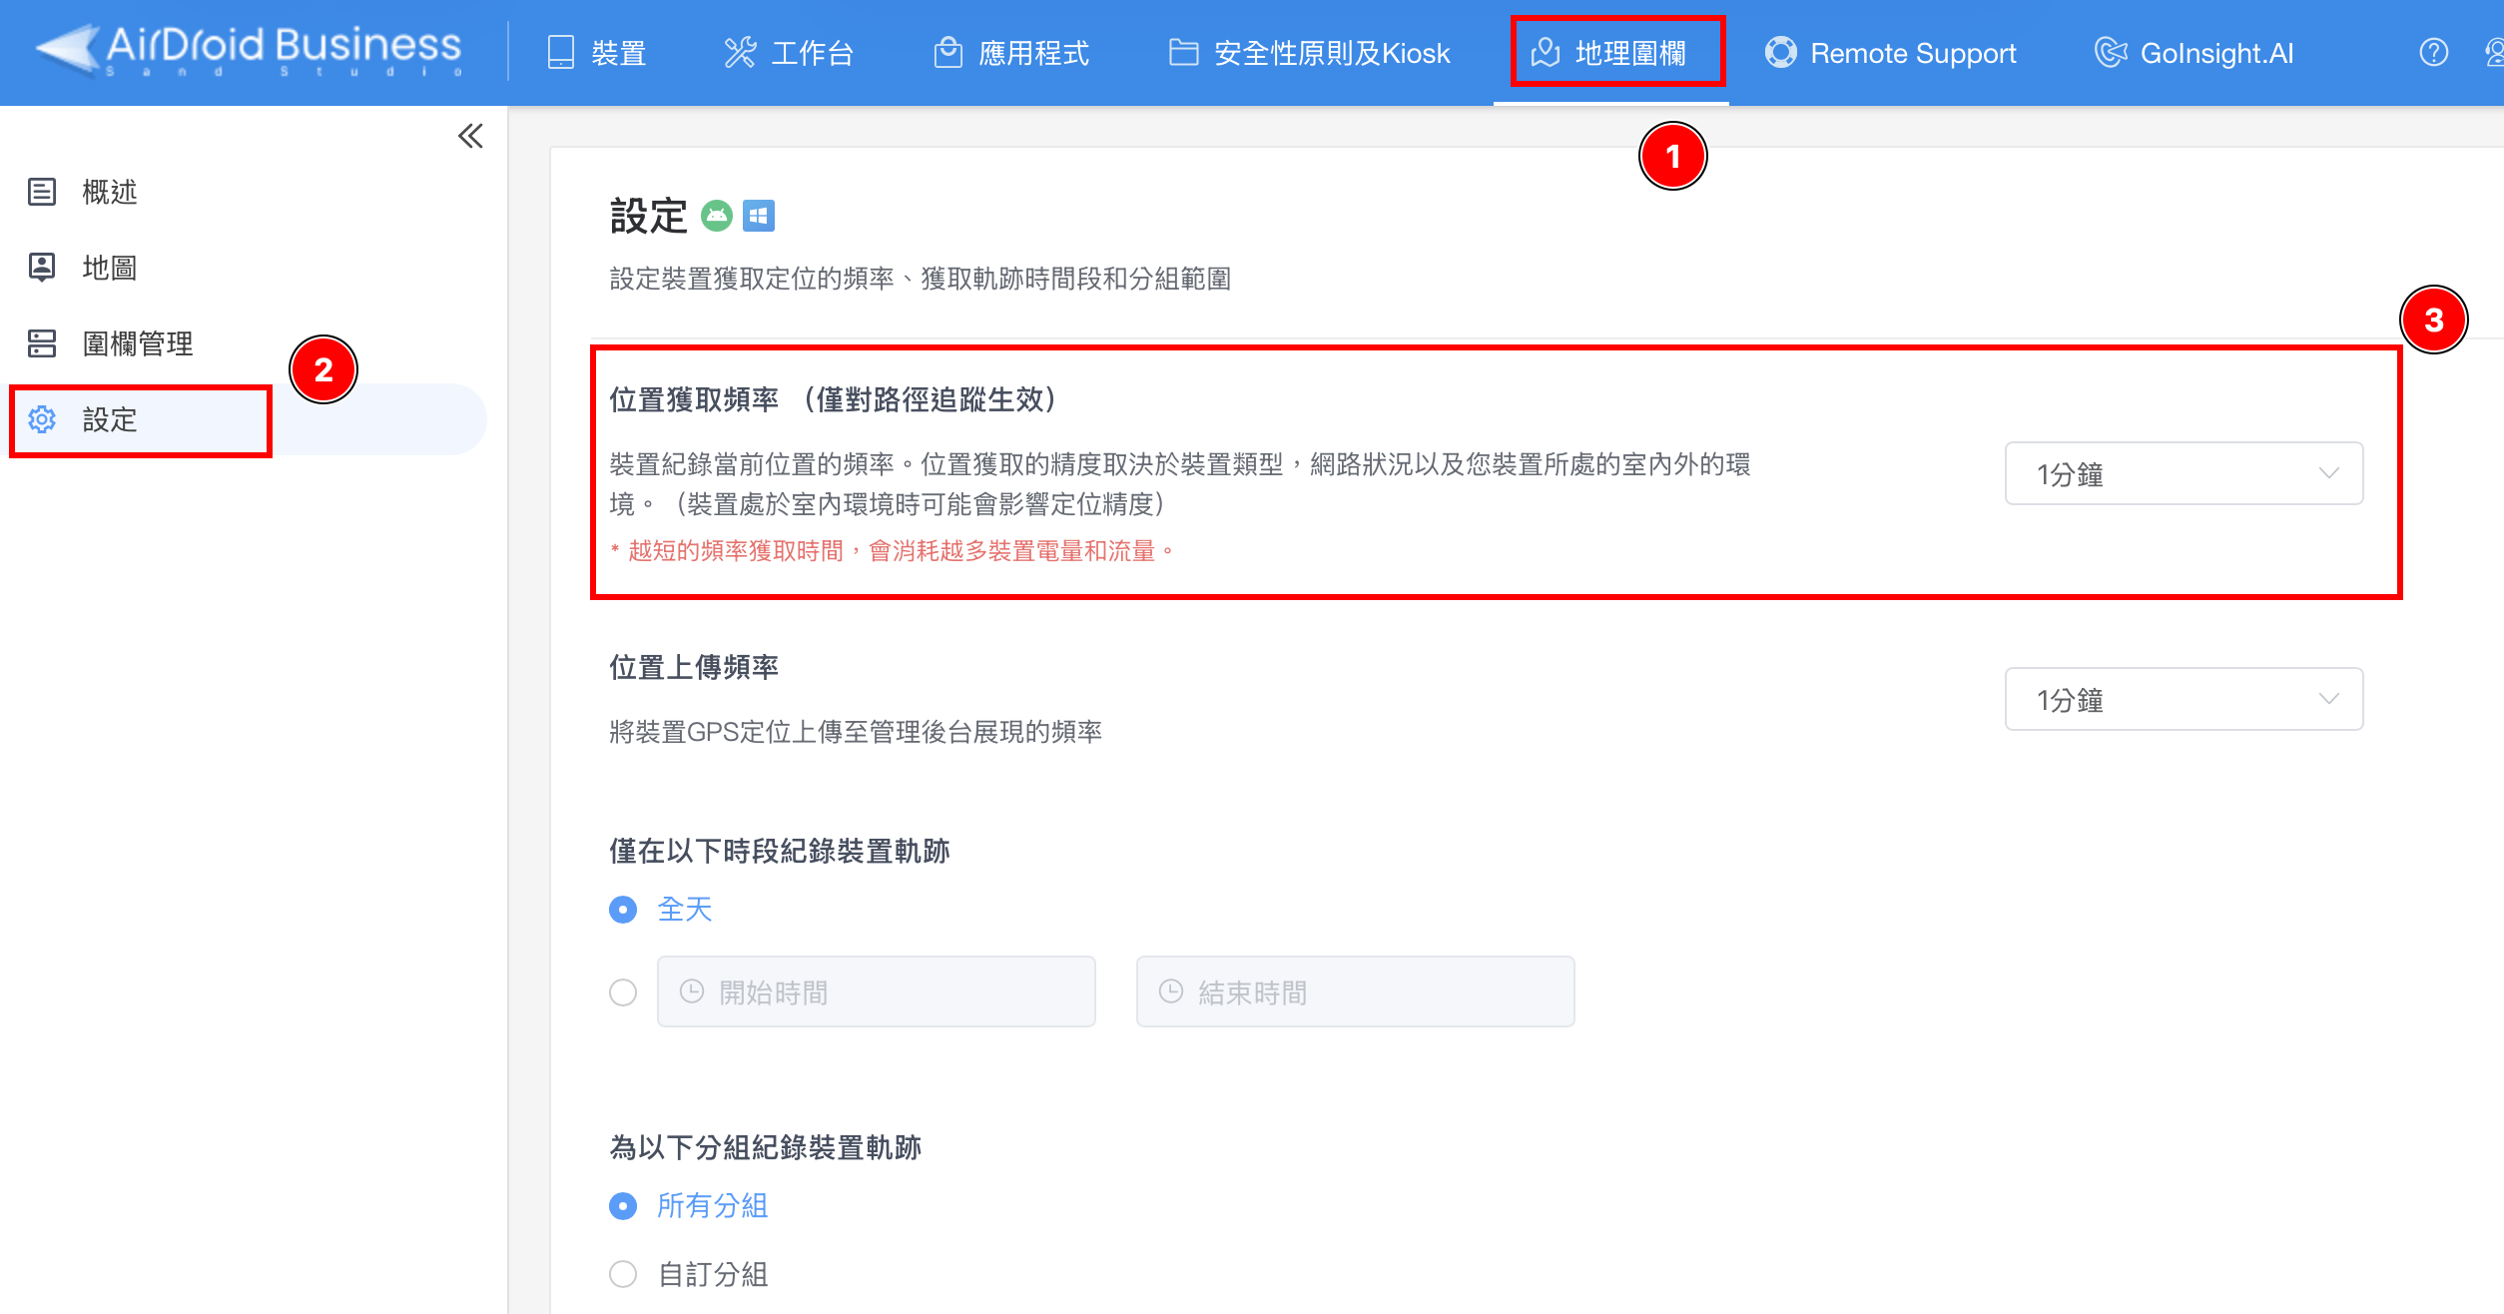
Task: Click the 開始時間 start time field
Action: pyautogui.click(x=876, y=992)
